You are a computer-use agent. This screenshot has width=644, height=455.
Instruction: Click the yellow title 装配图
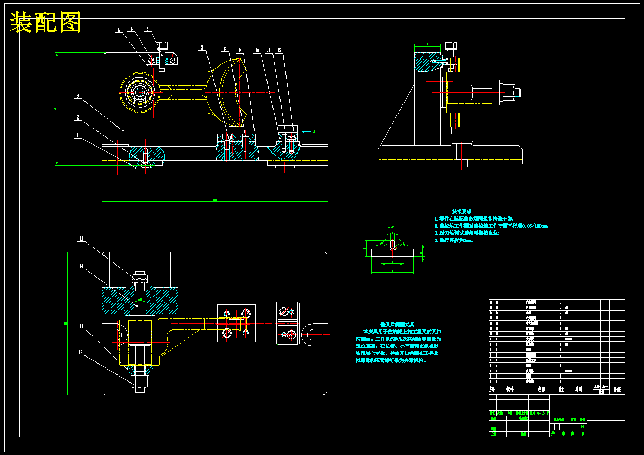pyautogui.click(x=45, y=22)
